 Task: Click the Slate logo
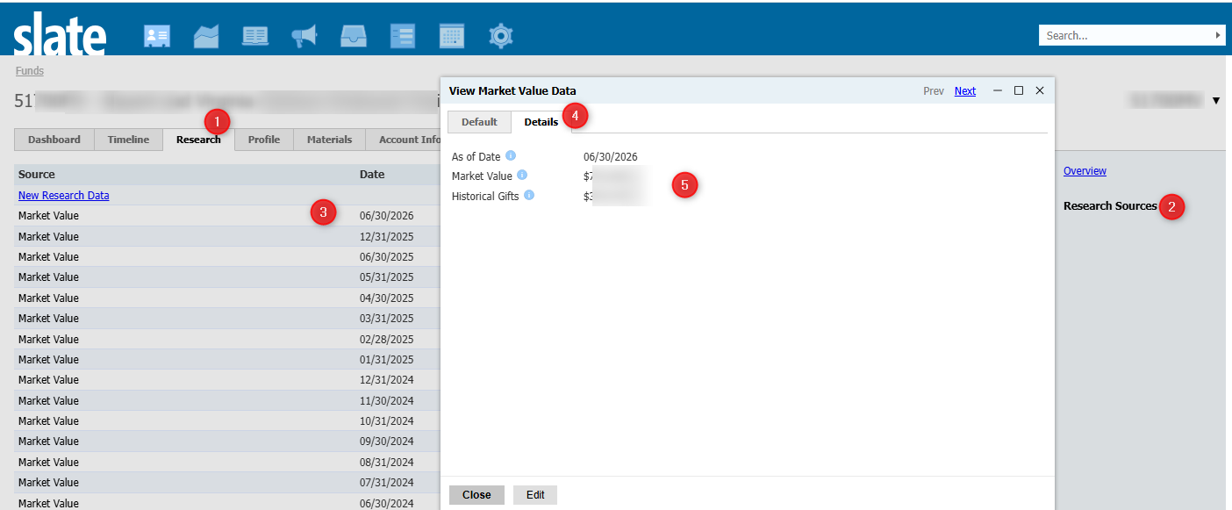[x=60, y=35]
